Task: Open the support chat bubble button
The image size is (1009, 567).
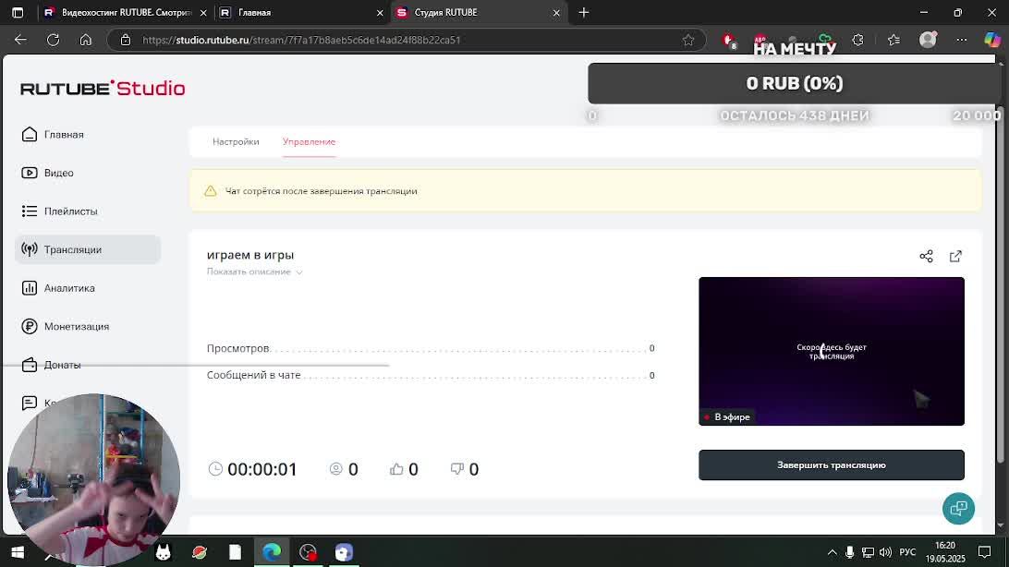Action: tap(958, 509)
